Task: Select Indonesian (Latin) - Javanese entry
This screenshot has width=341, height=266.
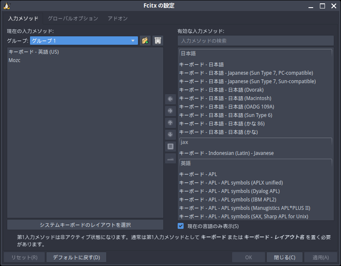Action: click(x=255, y=153)
